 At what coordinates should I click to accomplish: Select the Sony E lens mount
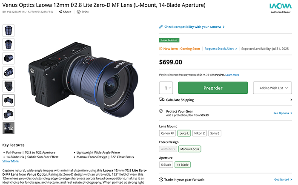tap(215, 133)
